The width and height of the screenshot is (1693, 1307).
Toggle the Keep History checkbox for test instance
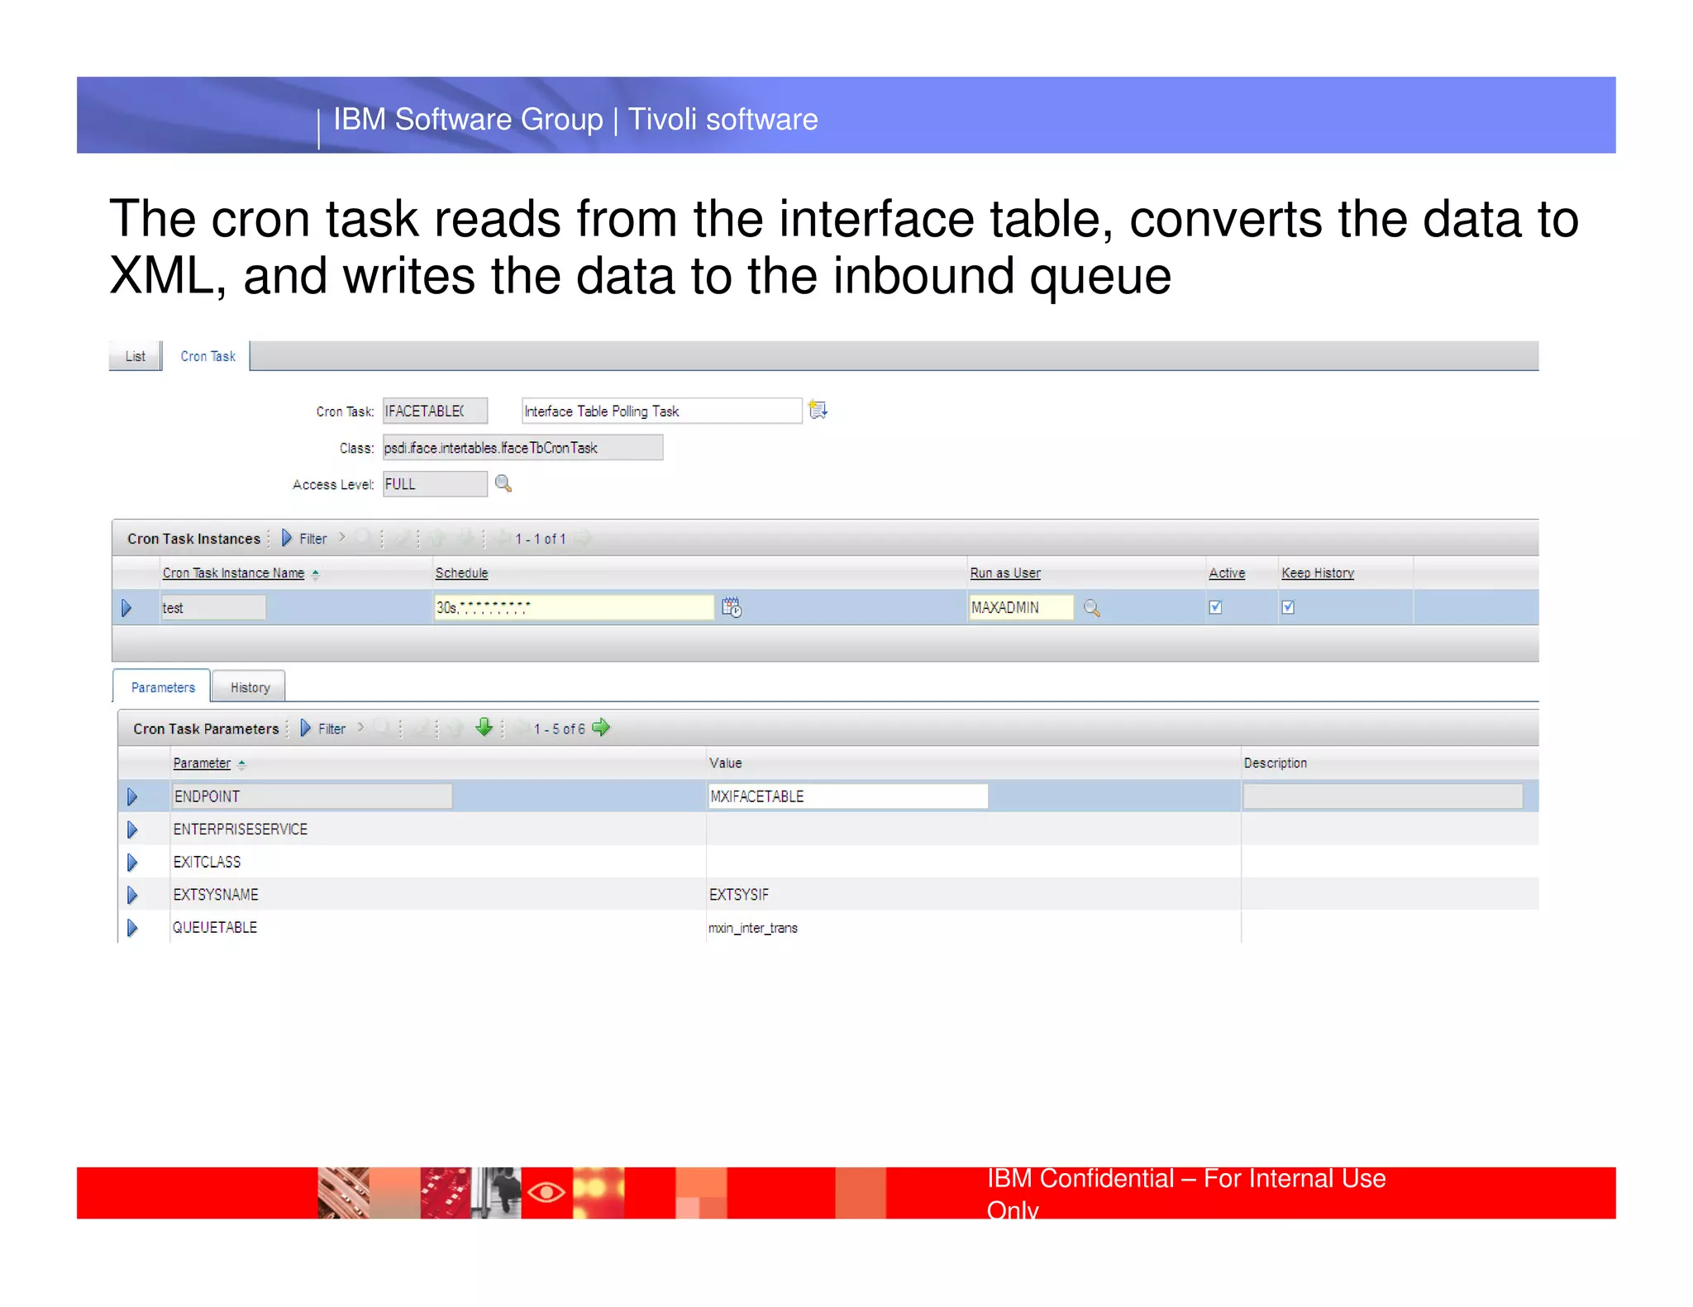(1288, 607)
